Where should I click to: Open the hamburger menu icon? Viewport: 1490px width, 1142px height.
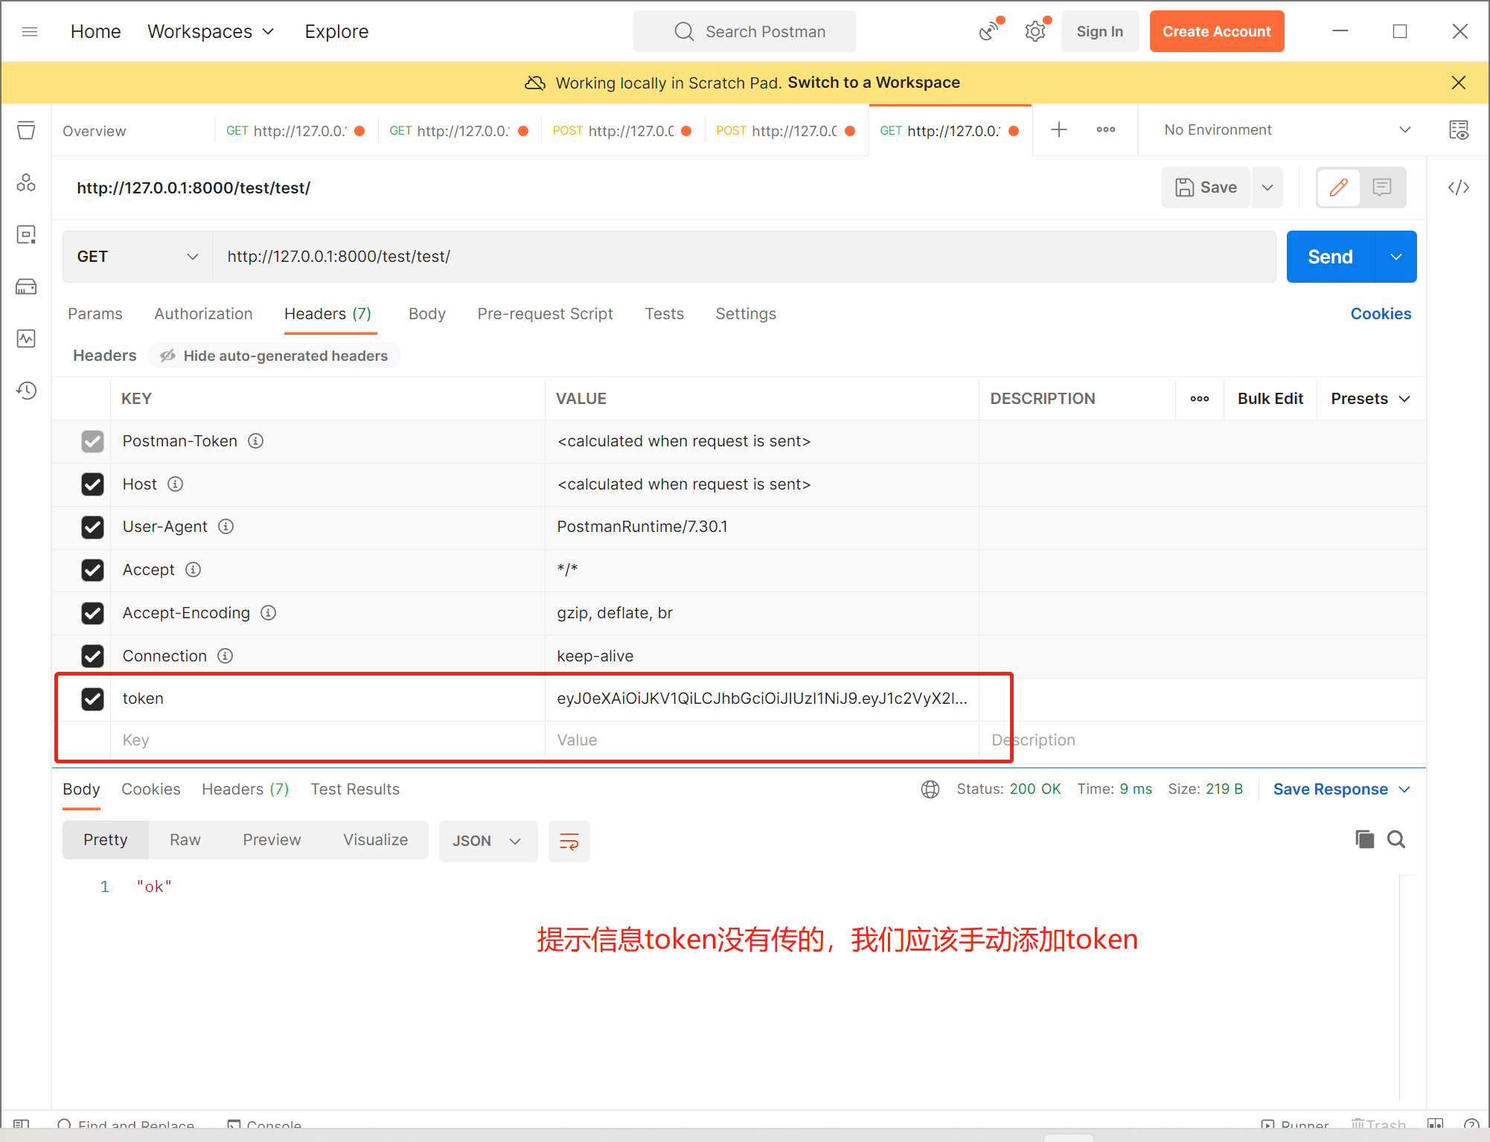pos(30,31)
